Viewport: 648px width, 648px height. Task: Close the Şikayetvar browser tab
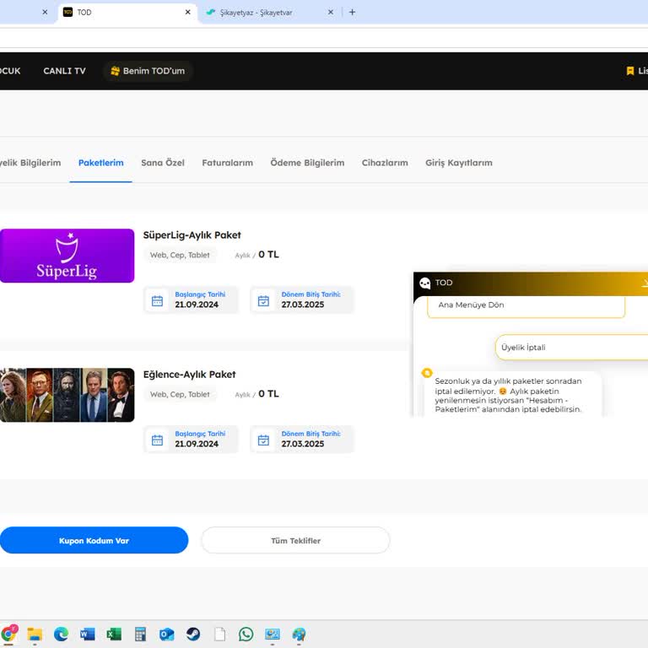(331, 12)
